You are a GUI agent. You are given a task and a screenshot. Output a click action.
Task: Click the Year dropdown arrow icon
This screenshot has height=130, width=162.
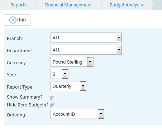65,74
